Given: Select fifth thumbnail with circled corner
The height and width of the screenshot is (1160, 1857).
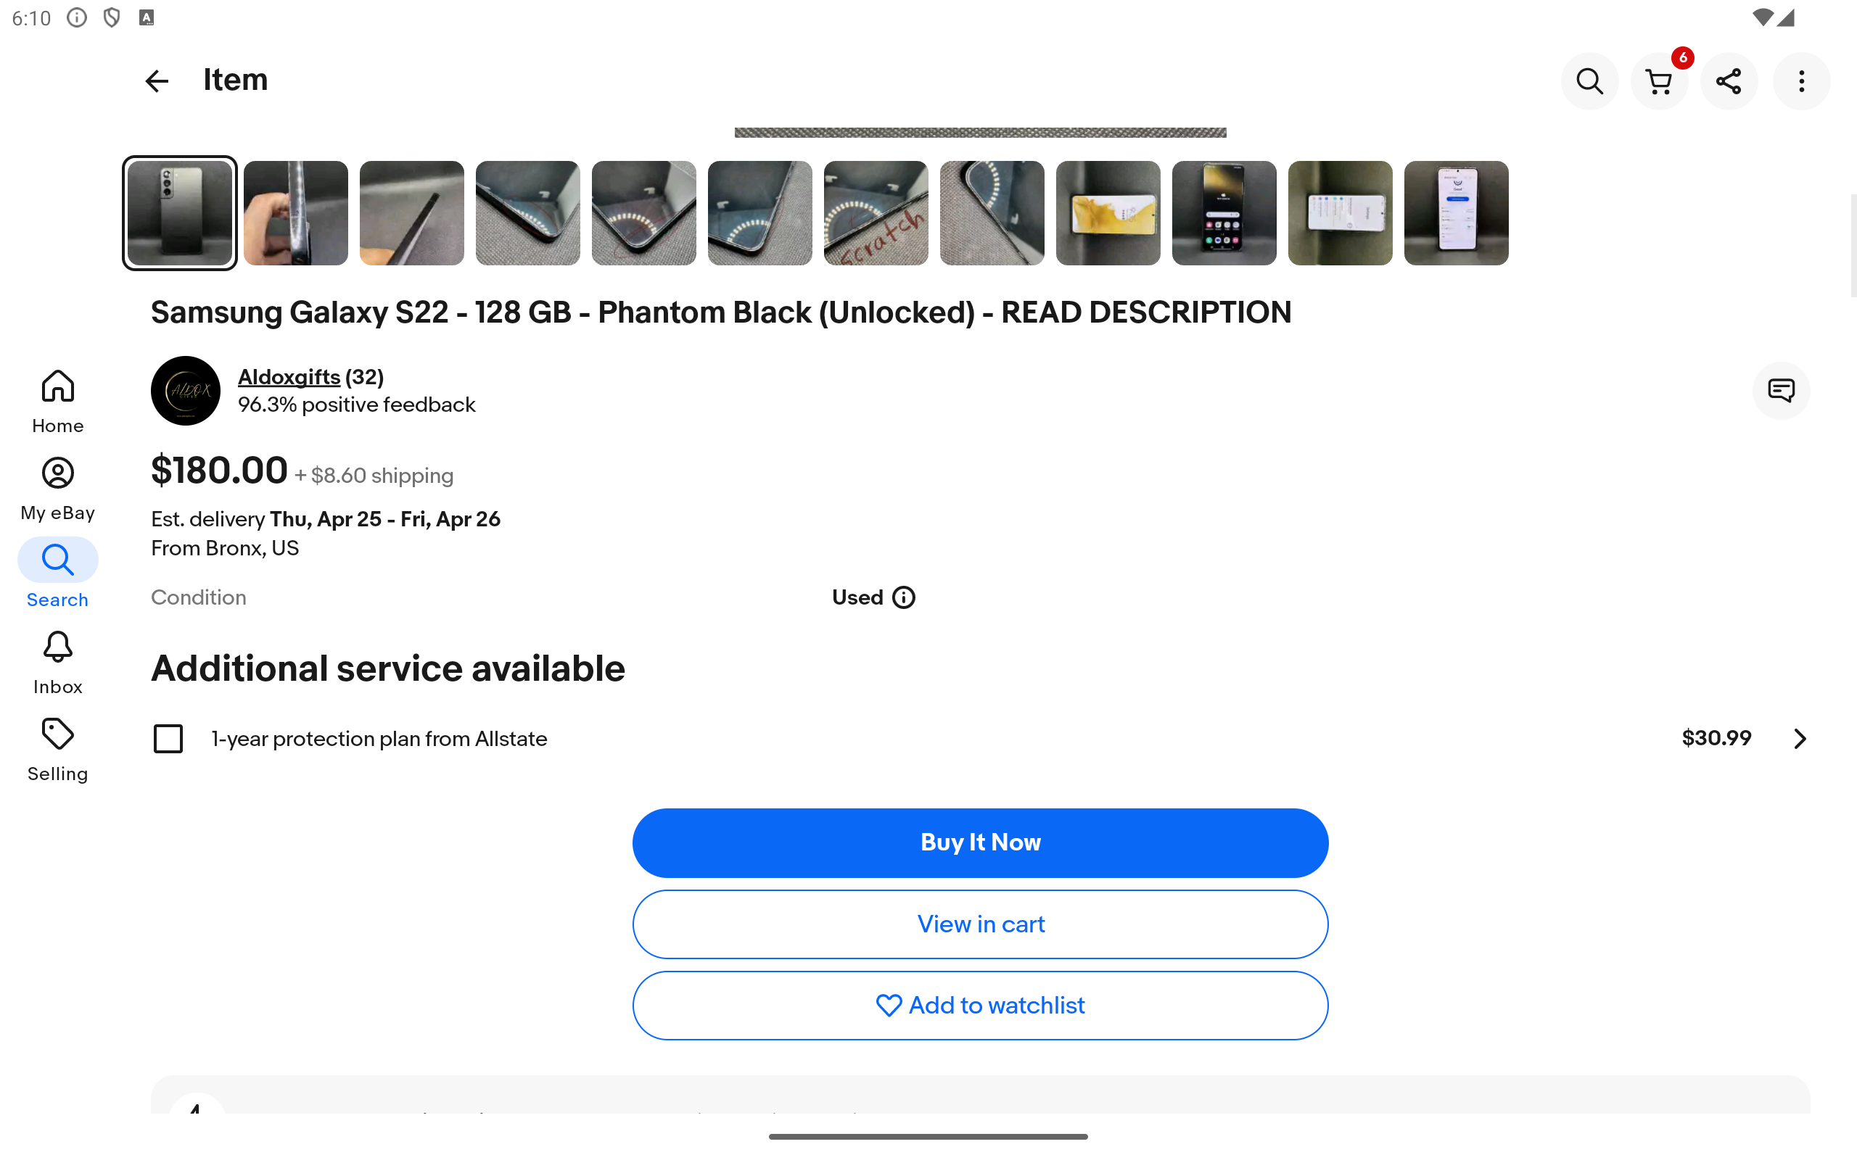Looking at the screenshot, I should pos(644,213).
